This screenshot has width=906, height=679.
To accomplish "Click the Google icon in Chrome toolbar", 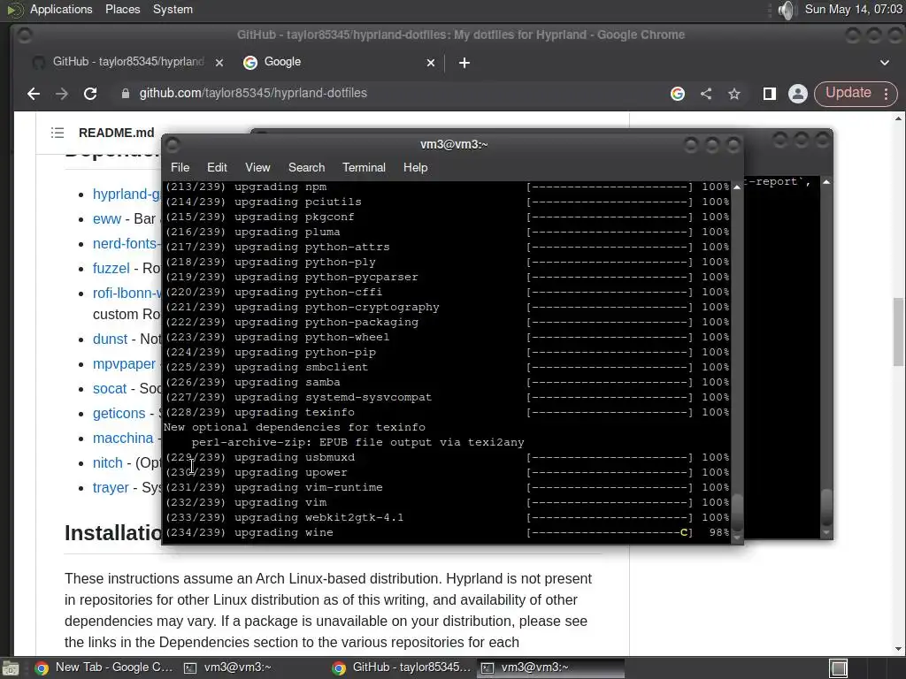I will tap(678, 94).
